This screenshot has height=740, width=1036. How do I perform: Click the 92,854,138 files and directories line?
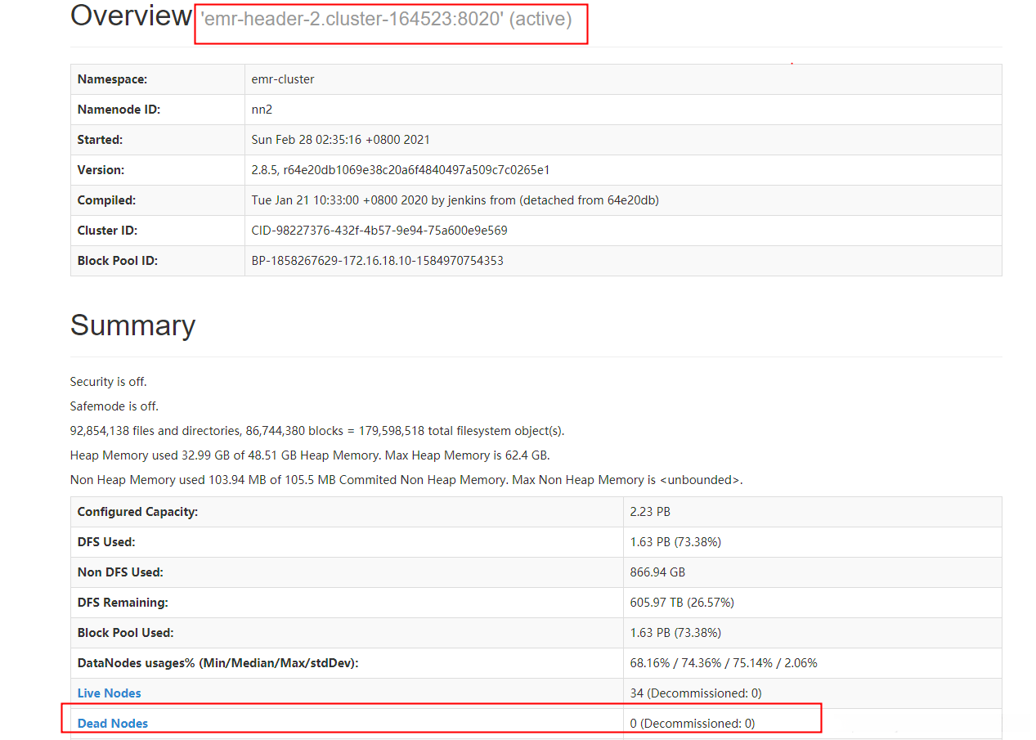tap(317, 431)
